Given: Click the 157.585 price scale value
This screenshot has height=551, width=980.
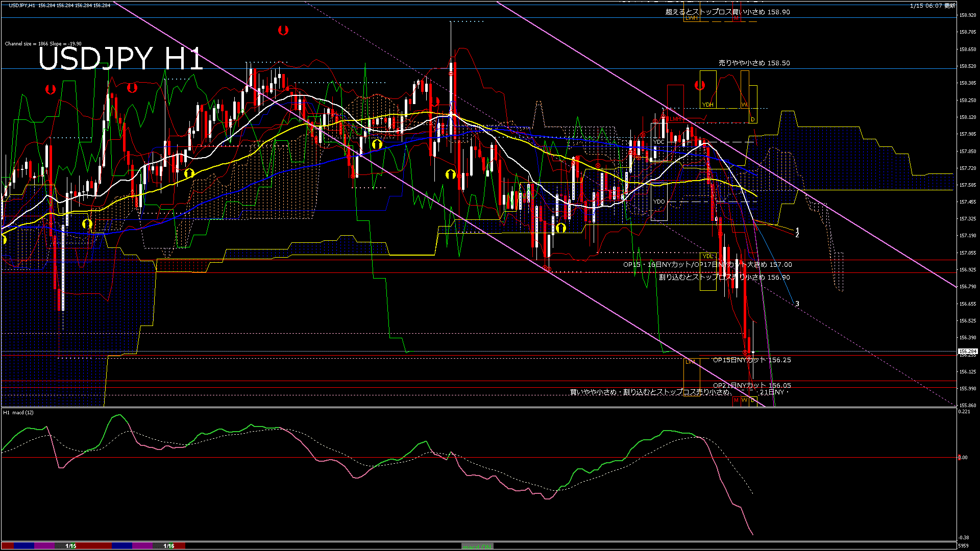Looking at the screenshot, I should click(x=968, y=185).
